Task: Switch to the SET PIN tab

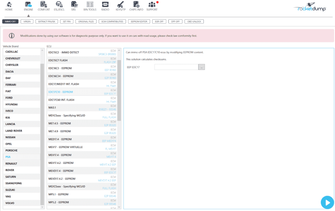Action: point(67,21)
